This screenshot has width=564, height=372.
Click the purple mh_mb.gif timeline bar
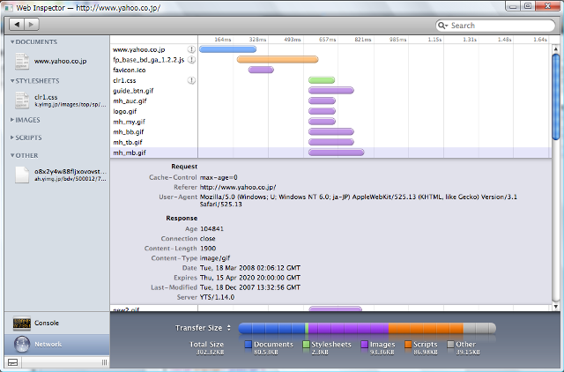point(337,153)
